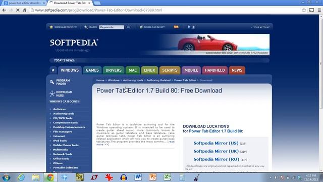The image size is (323, 182).
Task: Expand the Your Account menu
Action: [x=260, y=27]
